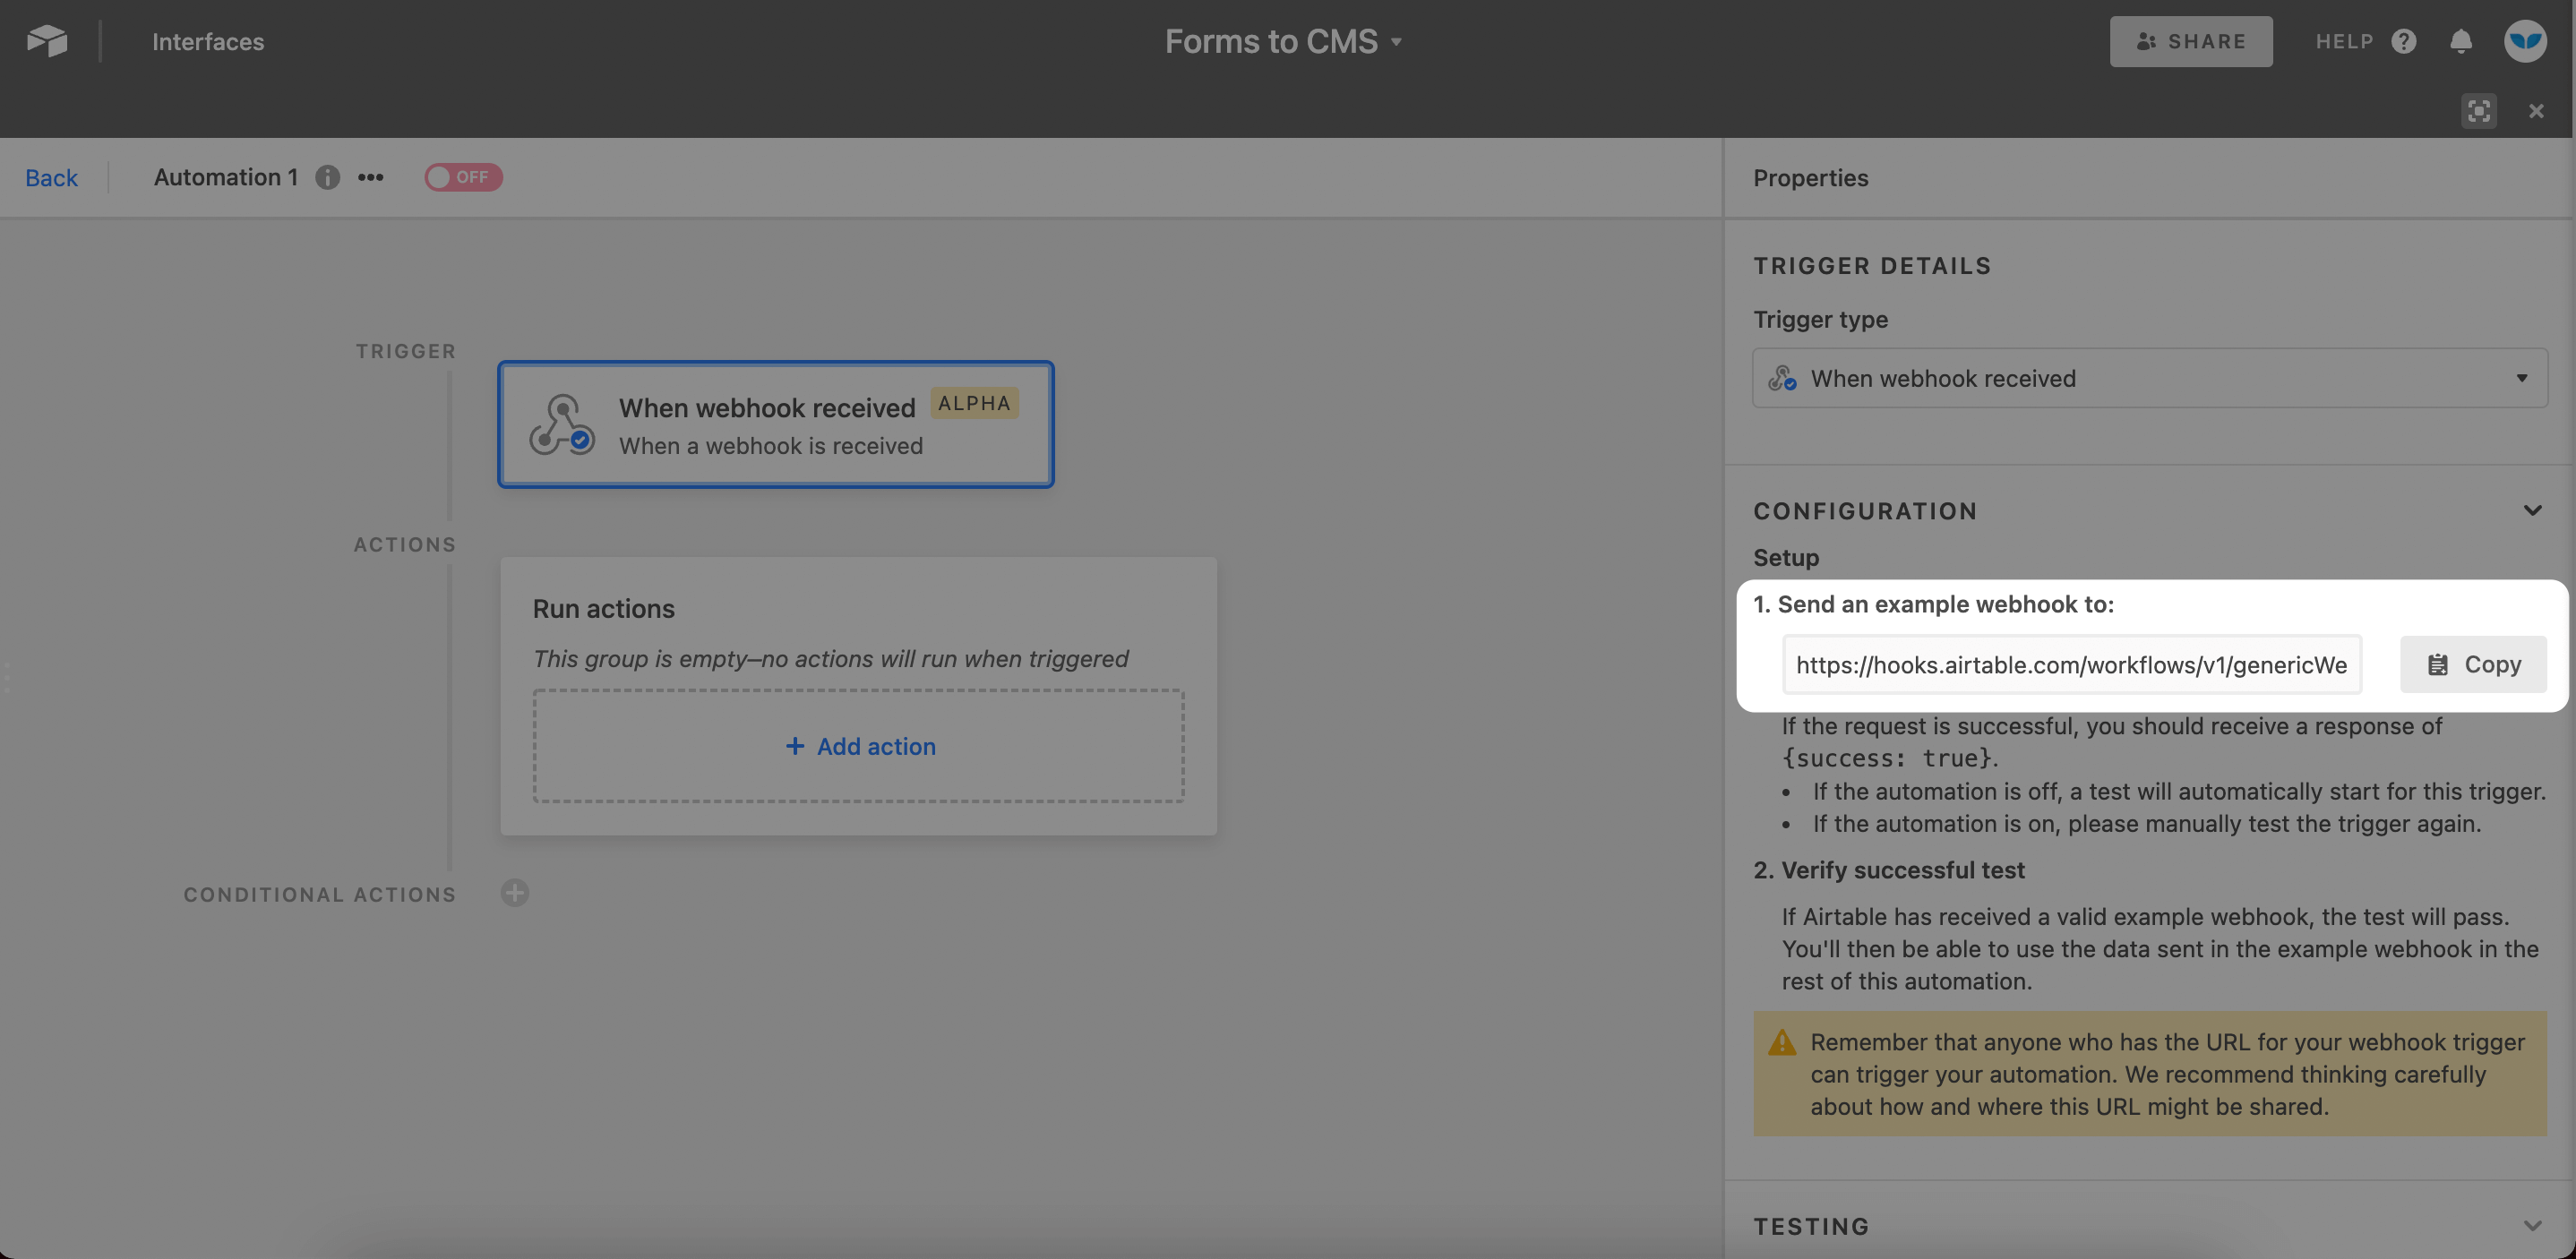
Task: Expand the TESTING section
Action: (2532, 1225)
